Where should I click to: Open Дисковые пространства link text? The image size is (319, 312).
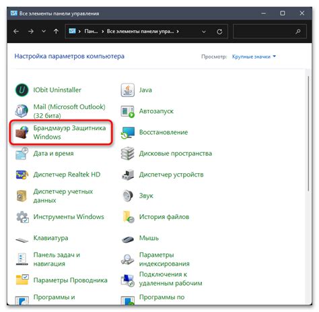[x=176, y=154]
